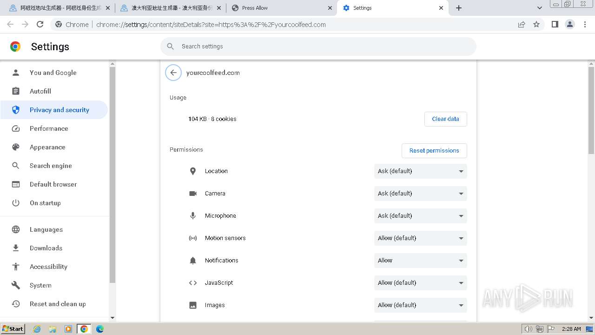
Task: Open Downloads settings section
Action: pyautogui.click(x=54, y=248)
